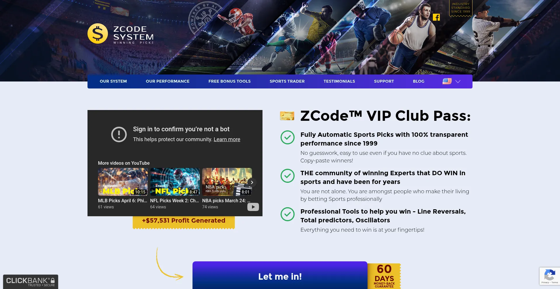Open the NFL Picks Week 2 thumbnail
The image size is (560, 289).
tap(175, 182)
